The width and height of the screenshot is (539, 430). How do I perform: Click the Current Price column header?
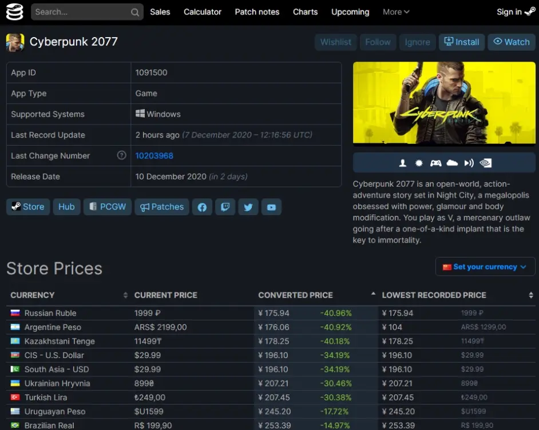pos(166,295)
